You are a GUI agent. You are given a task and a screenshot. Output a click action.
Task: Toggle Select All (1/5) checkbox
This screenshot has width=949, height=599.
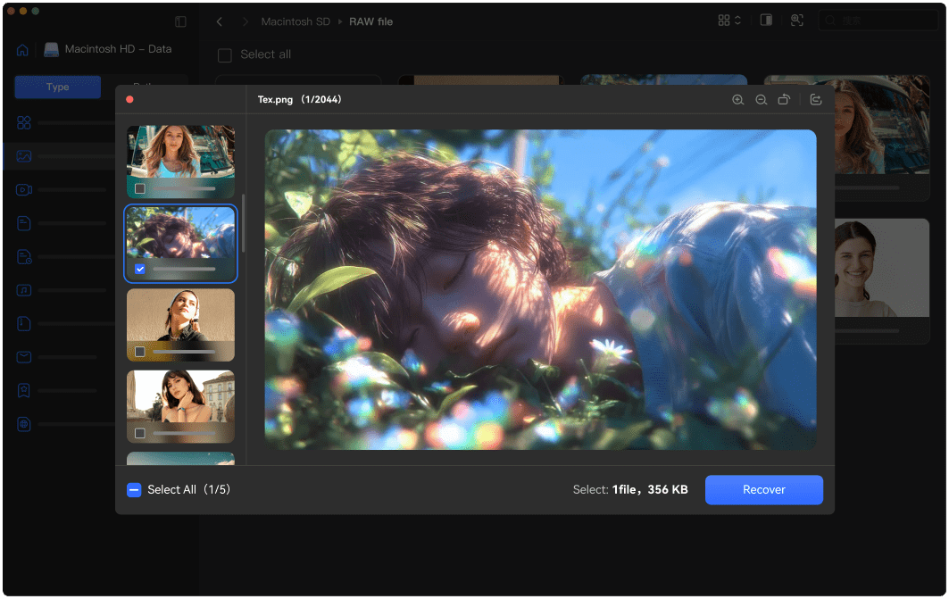pos(134,490)
